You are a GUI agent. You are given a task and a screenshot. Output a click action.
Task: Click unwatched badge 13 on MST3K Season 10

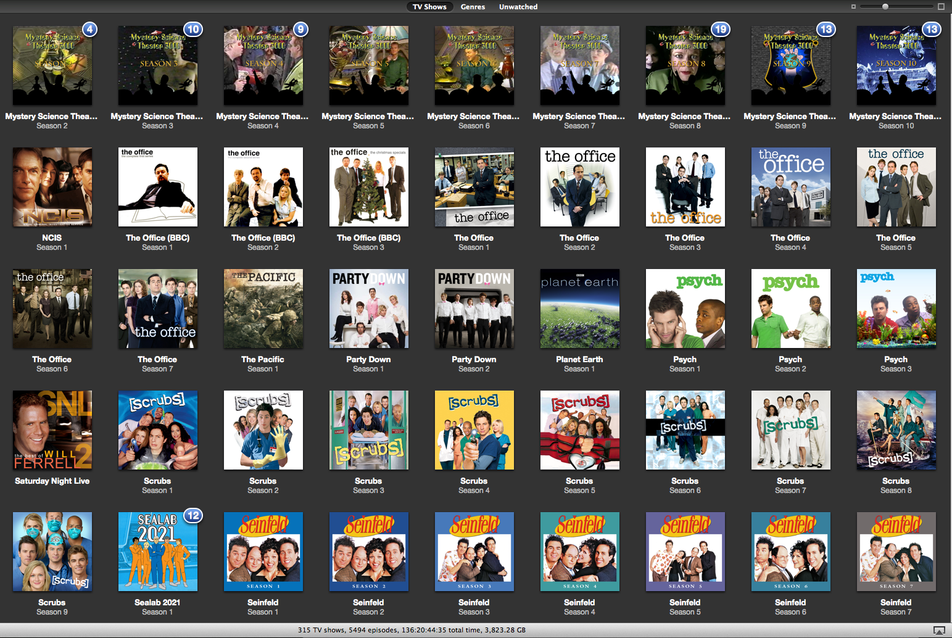pos(932,29)
